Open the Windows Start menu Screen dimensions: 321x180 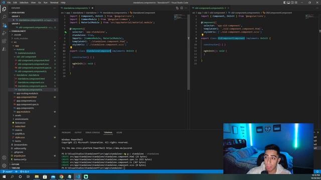click(4, 176)
